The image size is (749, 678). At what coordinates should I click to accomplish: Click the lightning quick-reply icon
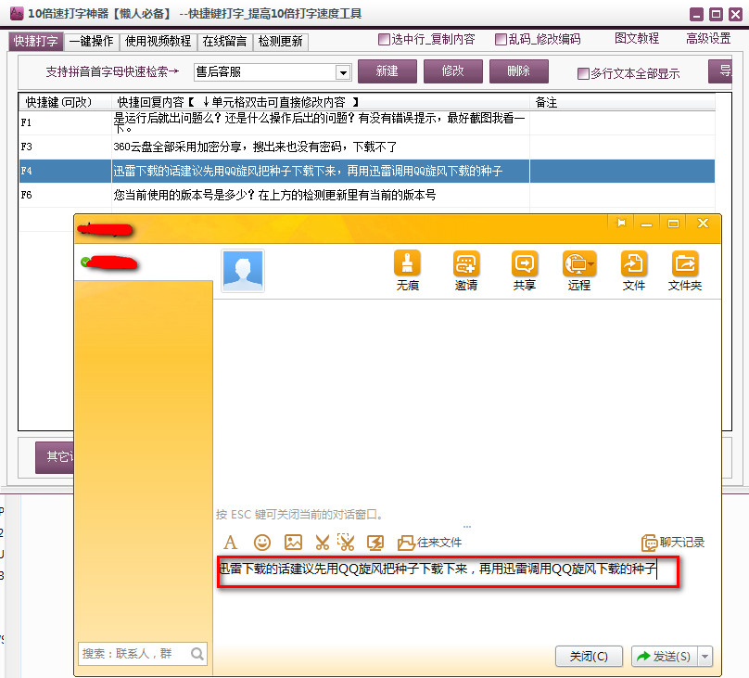[x=375, y=543]
